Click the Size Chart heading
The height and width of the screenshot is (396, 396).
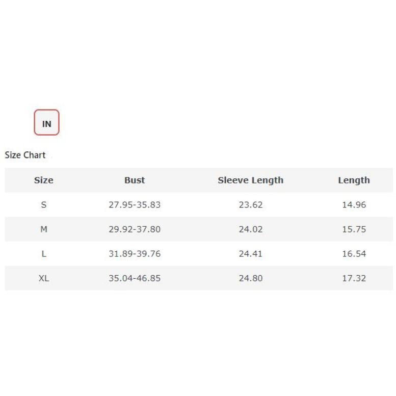point(25,155)
